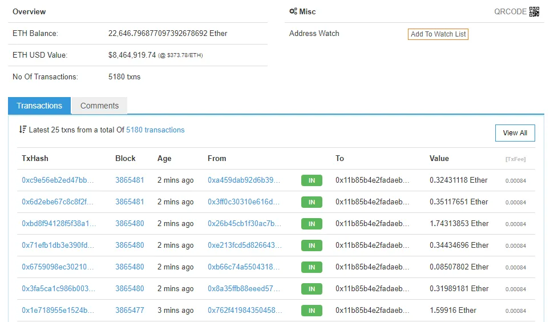This screenshot has height=322, width=554.
Task: Click the IN badge for 0x6759098ec30210
Action: pos(312,267)
